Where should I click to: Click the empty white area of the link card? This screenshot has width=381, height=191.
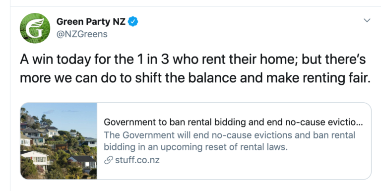click(267, 168)
